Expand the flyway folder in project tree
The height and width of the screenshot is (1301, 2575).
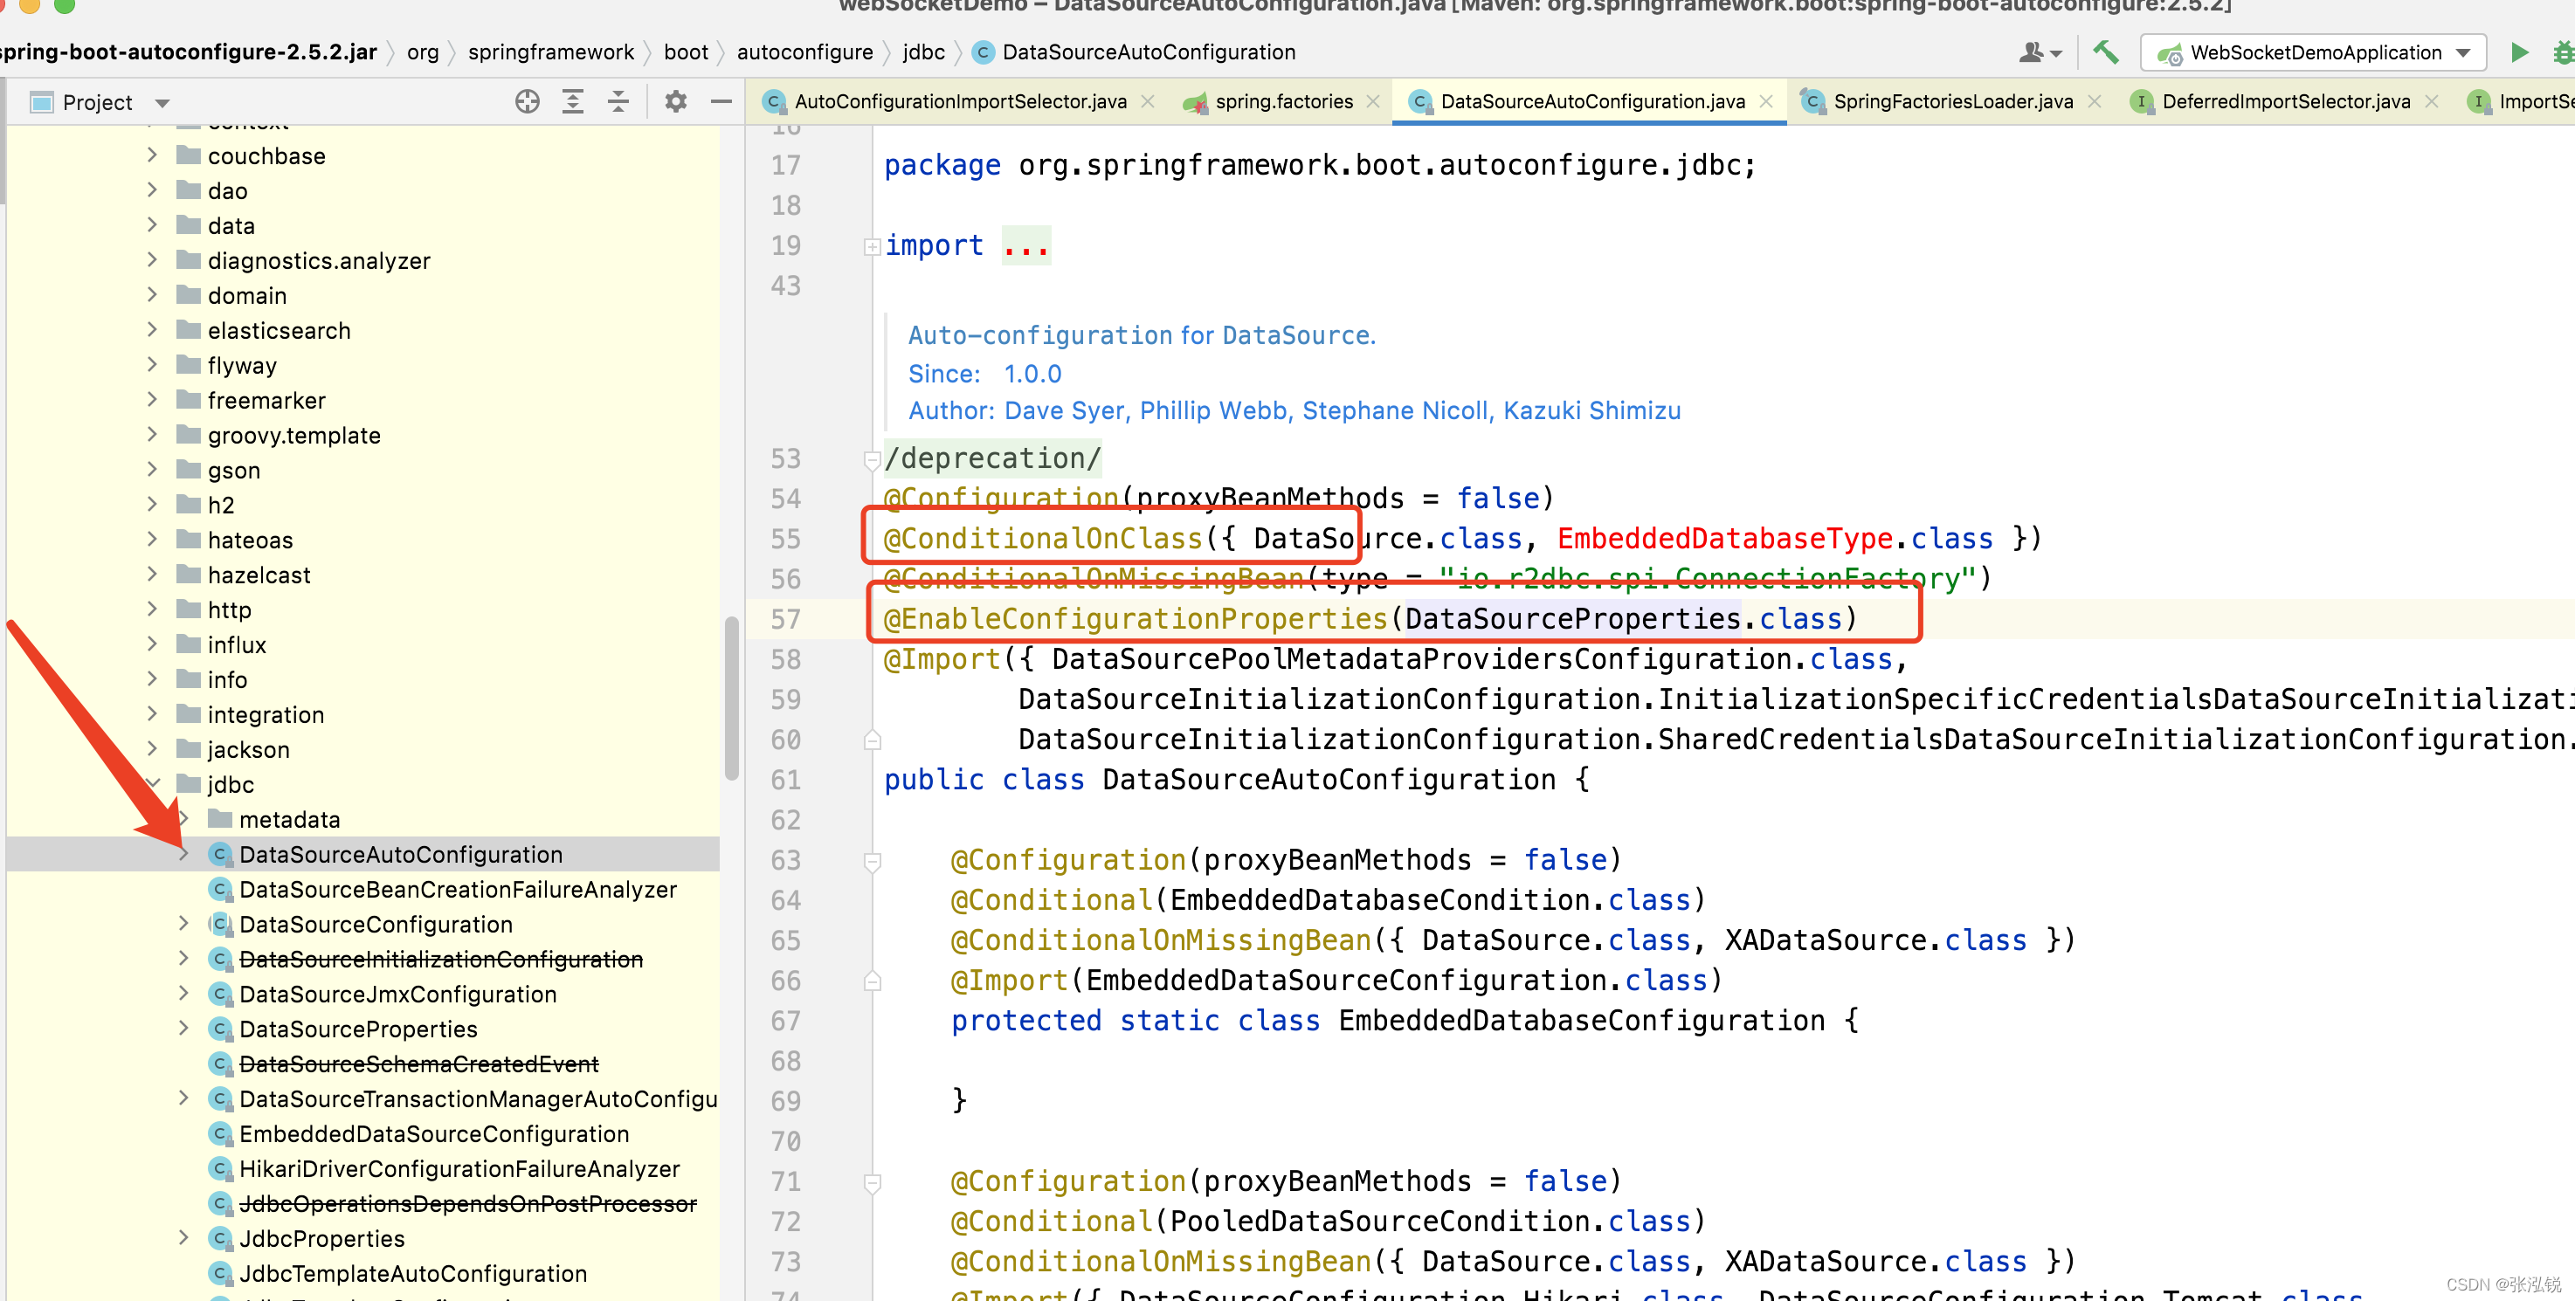tap(152, 365)
